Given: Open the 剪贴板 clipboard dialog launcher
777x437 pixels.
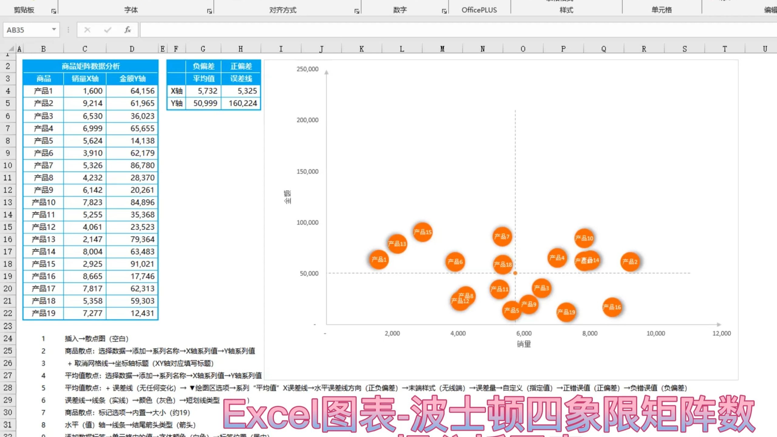Looking at the screenshot, I should pyautogui.click(x=54, y=11).
